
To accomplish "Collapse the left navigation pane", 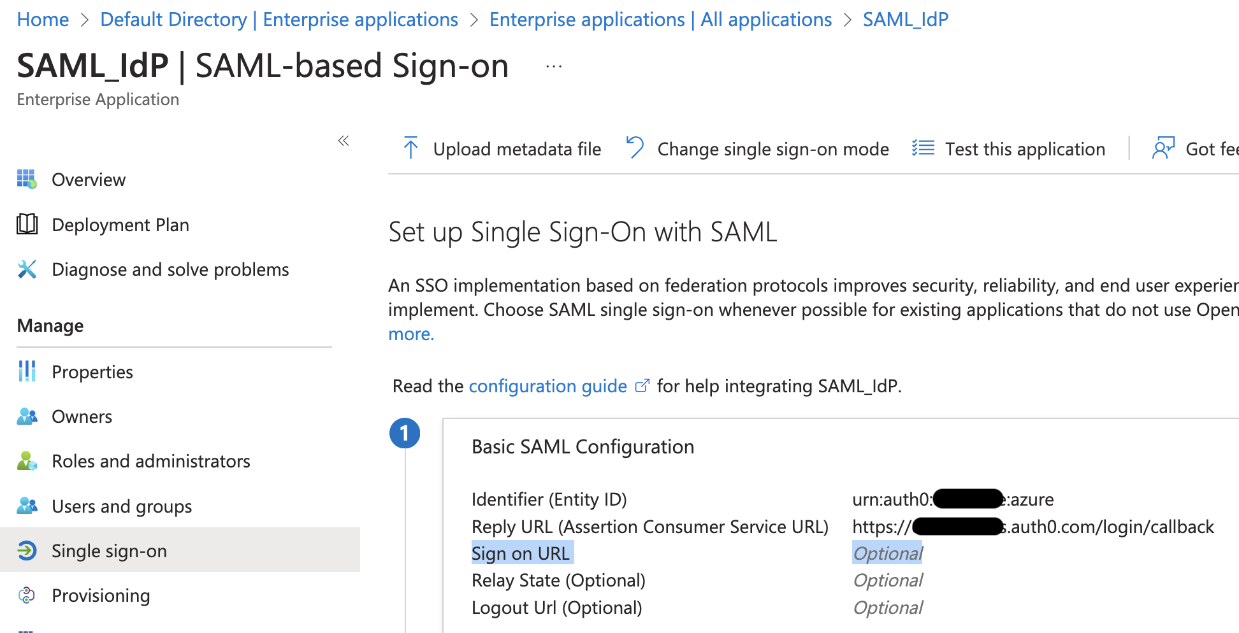I will (x=343, y=141).
